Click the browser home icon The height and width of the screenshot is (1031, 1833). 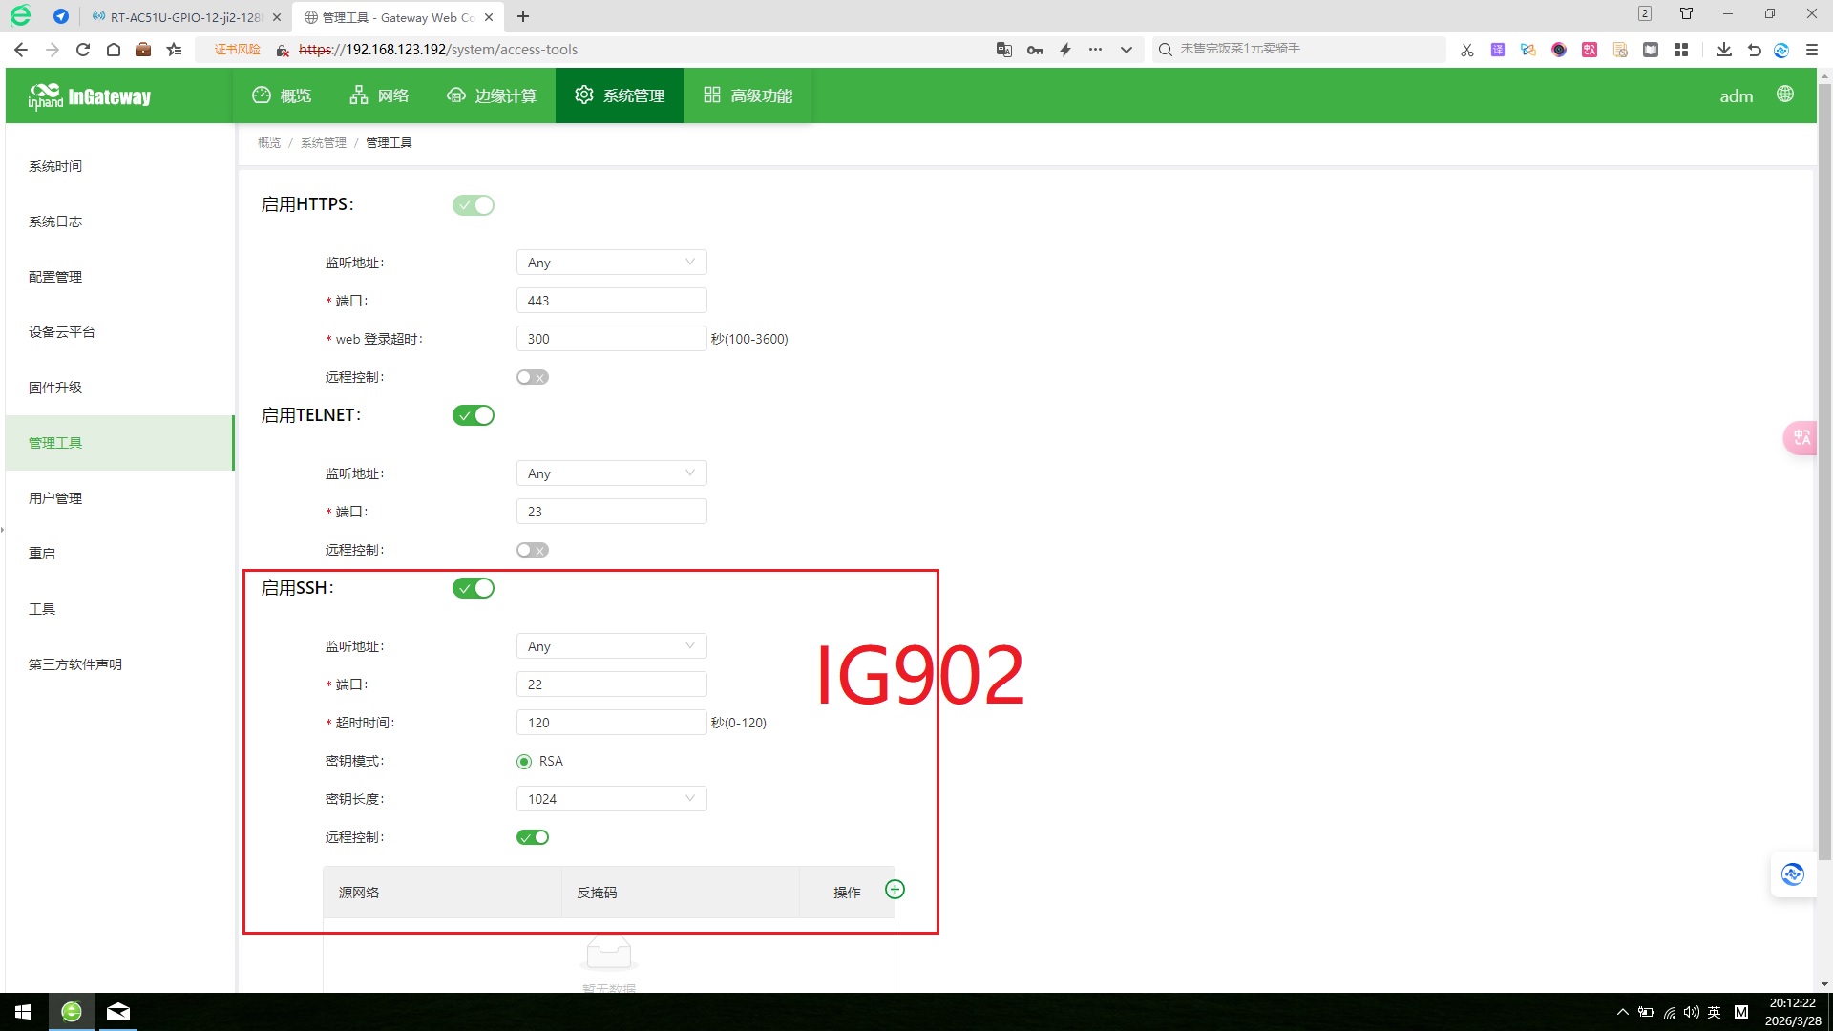click(x=113, y=50)
